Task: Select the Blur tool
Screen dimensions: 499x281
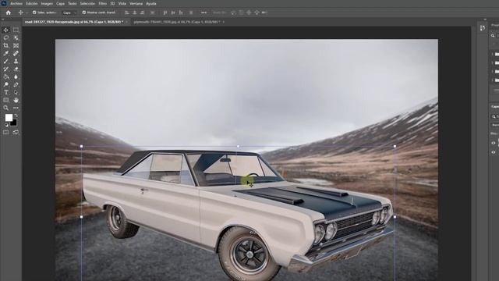Action: click(x=16, y=76)
